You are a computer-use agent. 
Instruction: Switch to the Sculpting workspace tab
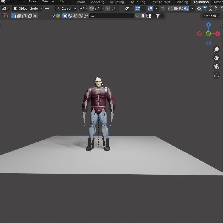tap(117, 2)
